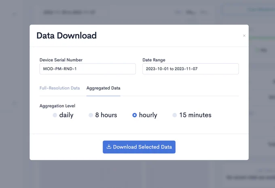Click the Data Download heading text
The width and height of the screenshot is (275, 188).
66,36
